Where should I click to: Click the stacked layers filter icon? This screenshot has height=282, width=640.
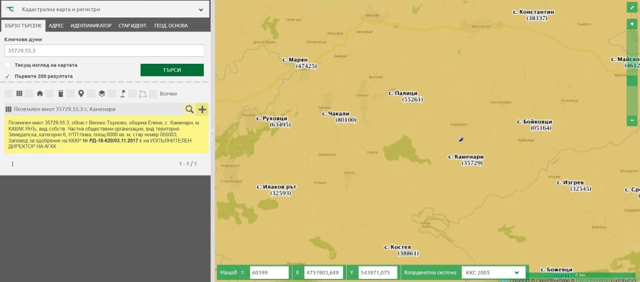click(x=101, y=94)
